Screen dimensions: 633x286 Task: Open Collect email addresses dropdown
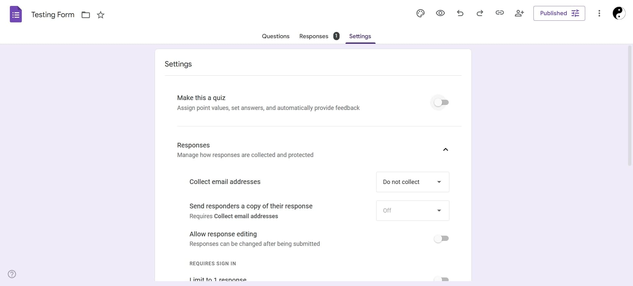tap(412, 182)
